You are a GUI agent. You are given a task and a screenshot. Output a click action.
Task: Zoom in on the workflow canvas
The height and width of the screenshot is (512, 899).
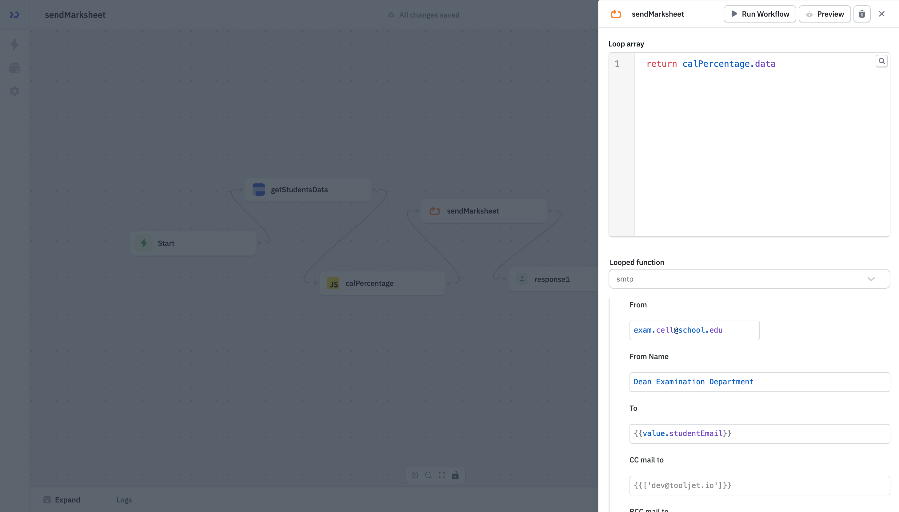point(415,475)
